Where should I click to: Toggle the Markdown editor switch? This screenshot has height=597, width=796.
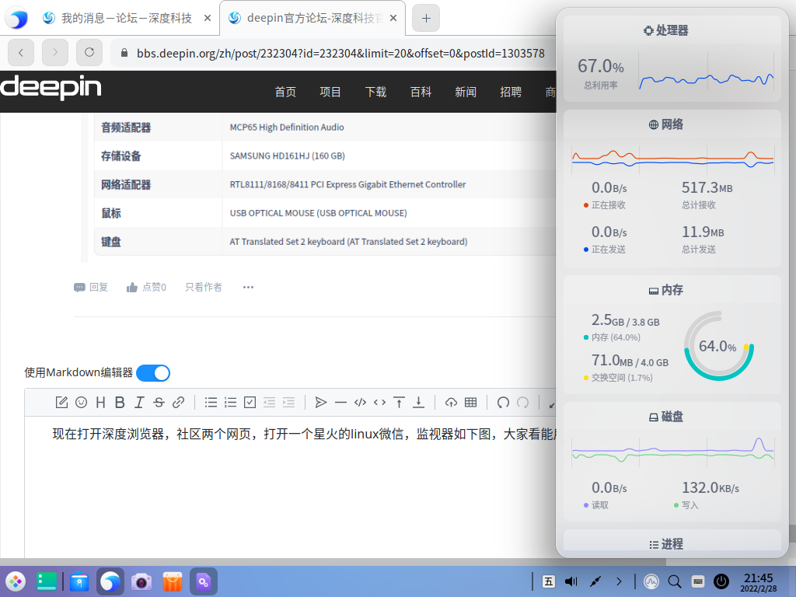[x=153, y=373]
